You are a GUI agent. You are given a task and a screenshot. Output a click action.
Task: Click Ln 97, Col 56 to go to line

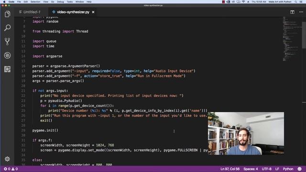pos(230,169)
